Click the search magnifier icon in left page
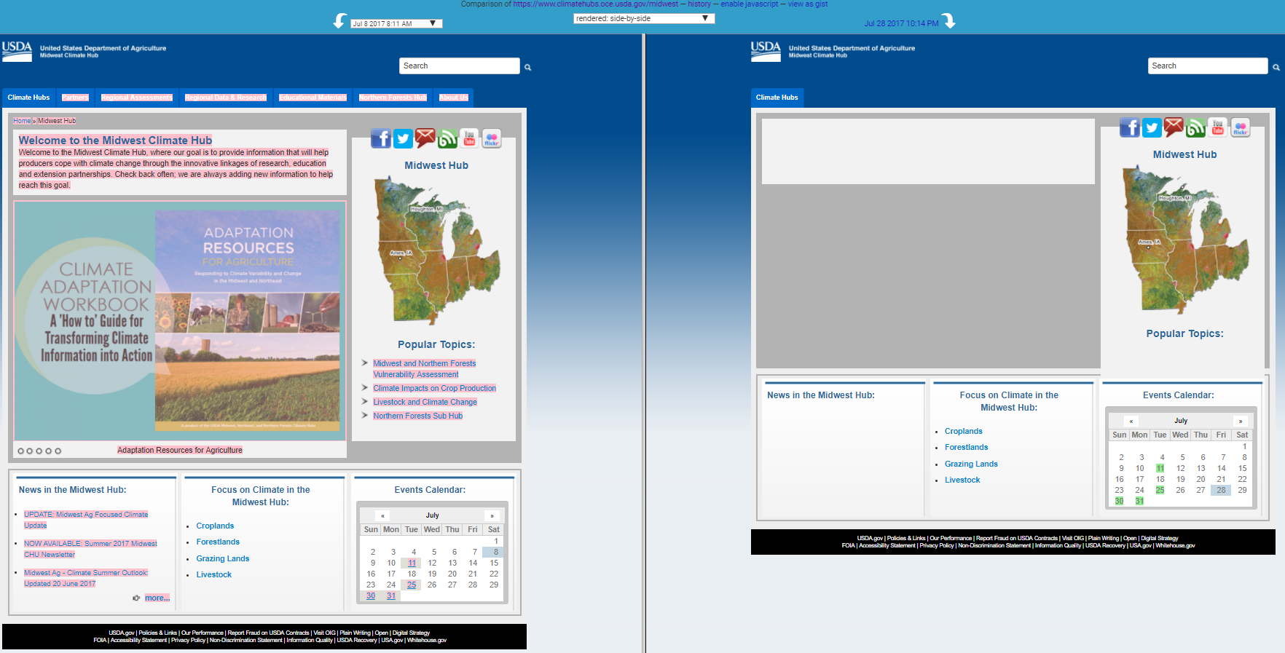1285x653 pixels. (528, 67)
